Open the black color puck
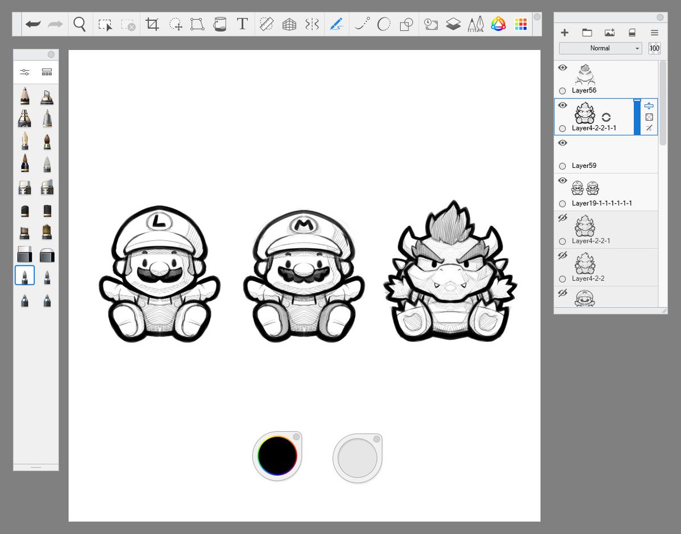The height and width of the screenshot is (534, 681). [277, 455]
